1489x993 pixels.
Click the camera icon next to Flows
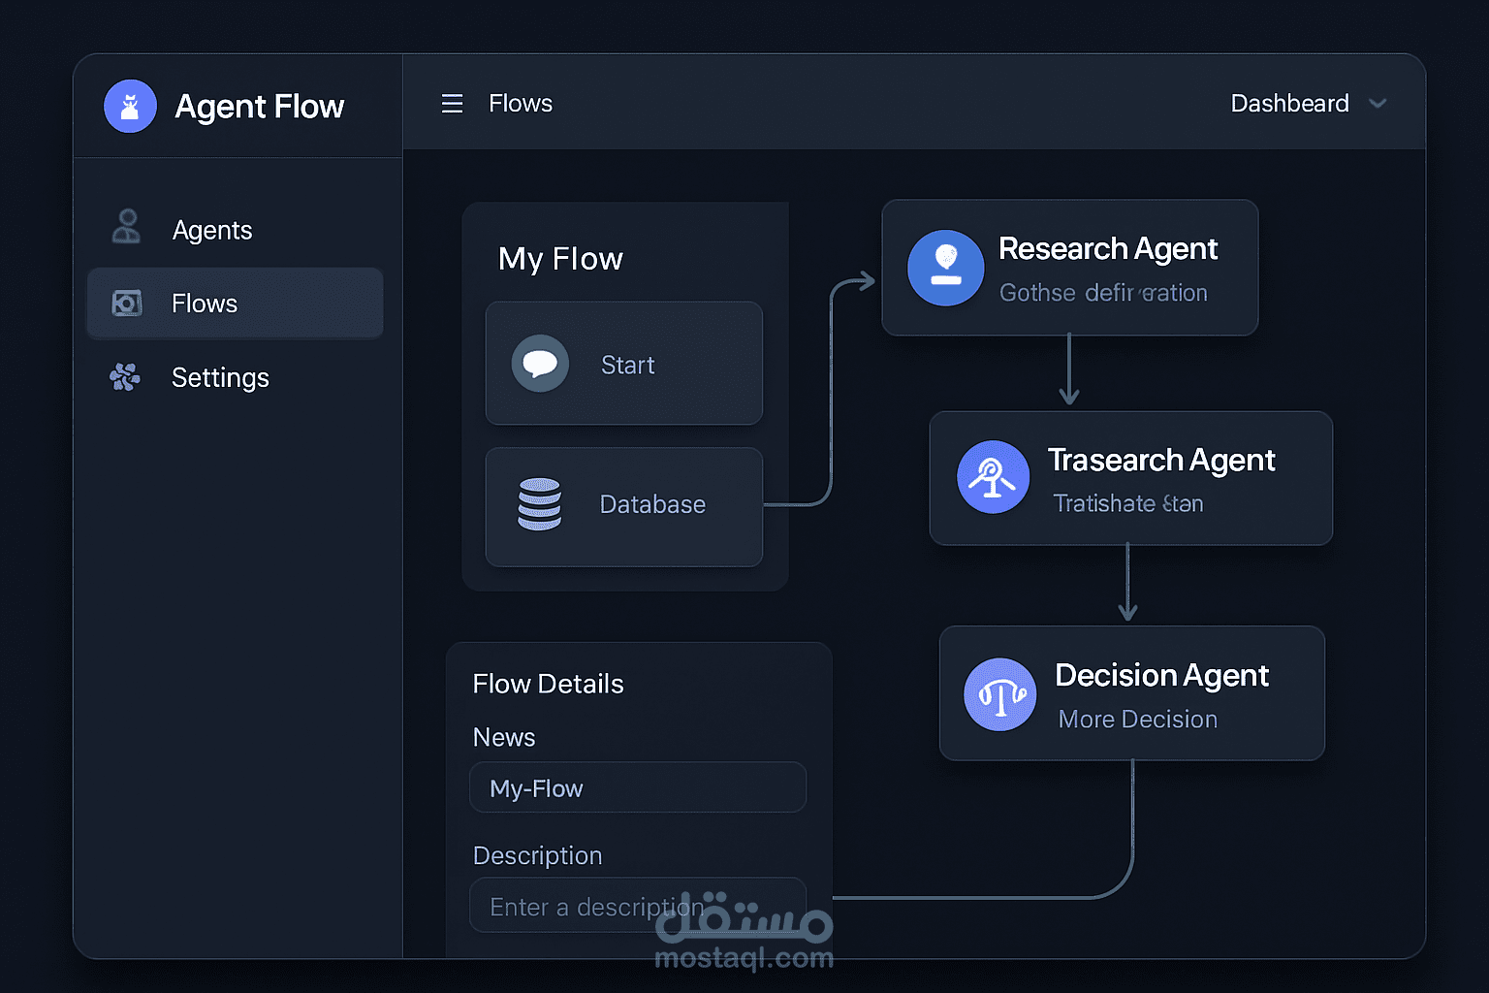point(125,303)
